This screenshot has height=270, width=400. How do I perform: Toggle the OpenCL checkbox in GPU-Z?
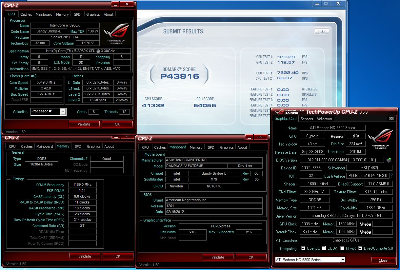(303, 248)
